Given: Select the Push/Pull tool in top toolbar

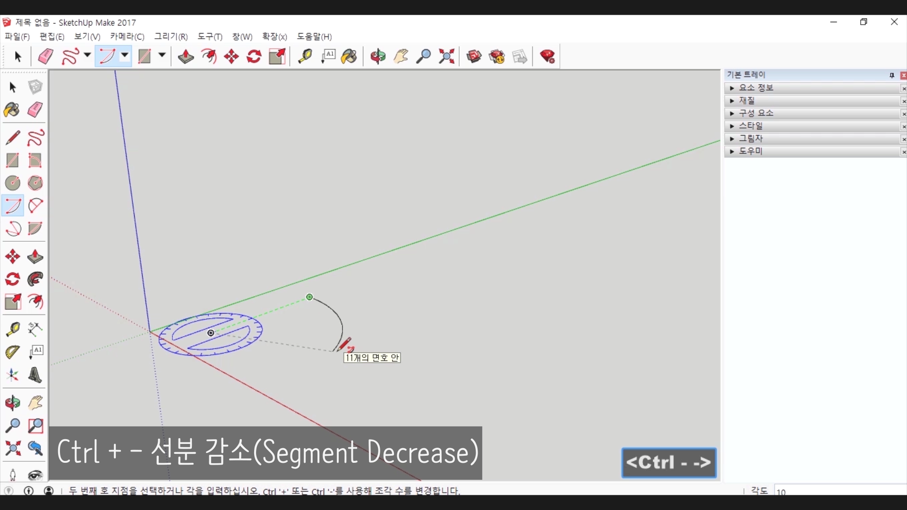Looking at the screenshot, I should click(x=186, y=57).
